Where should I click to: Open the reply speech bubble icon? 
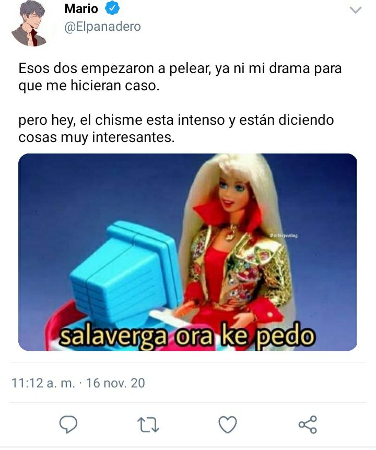tap(68, 424)
